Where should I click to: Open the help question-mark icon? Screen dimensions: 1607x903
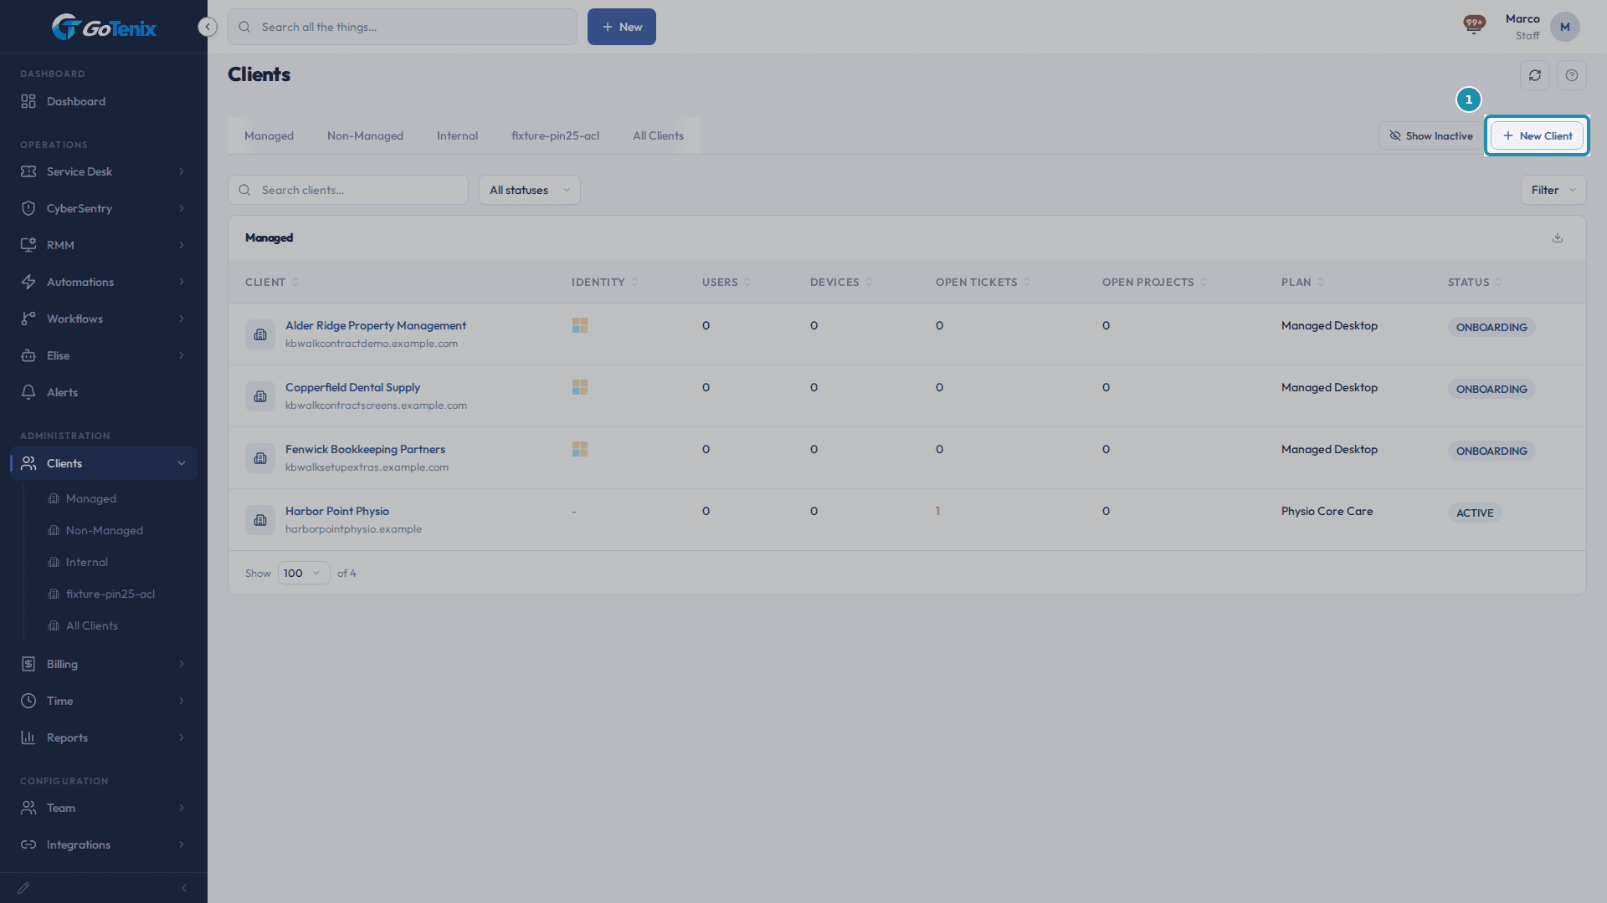pyautogui.click(x=1572, y=75)
